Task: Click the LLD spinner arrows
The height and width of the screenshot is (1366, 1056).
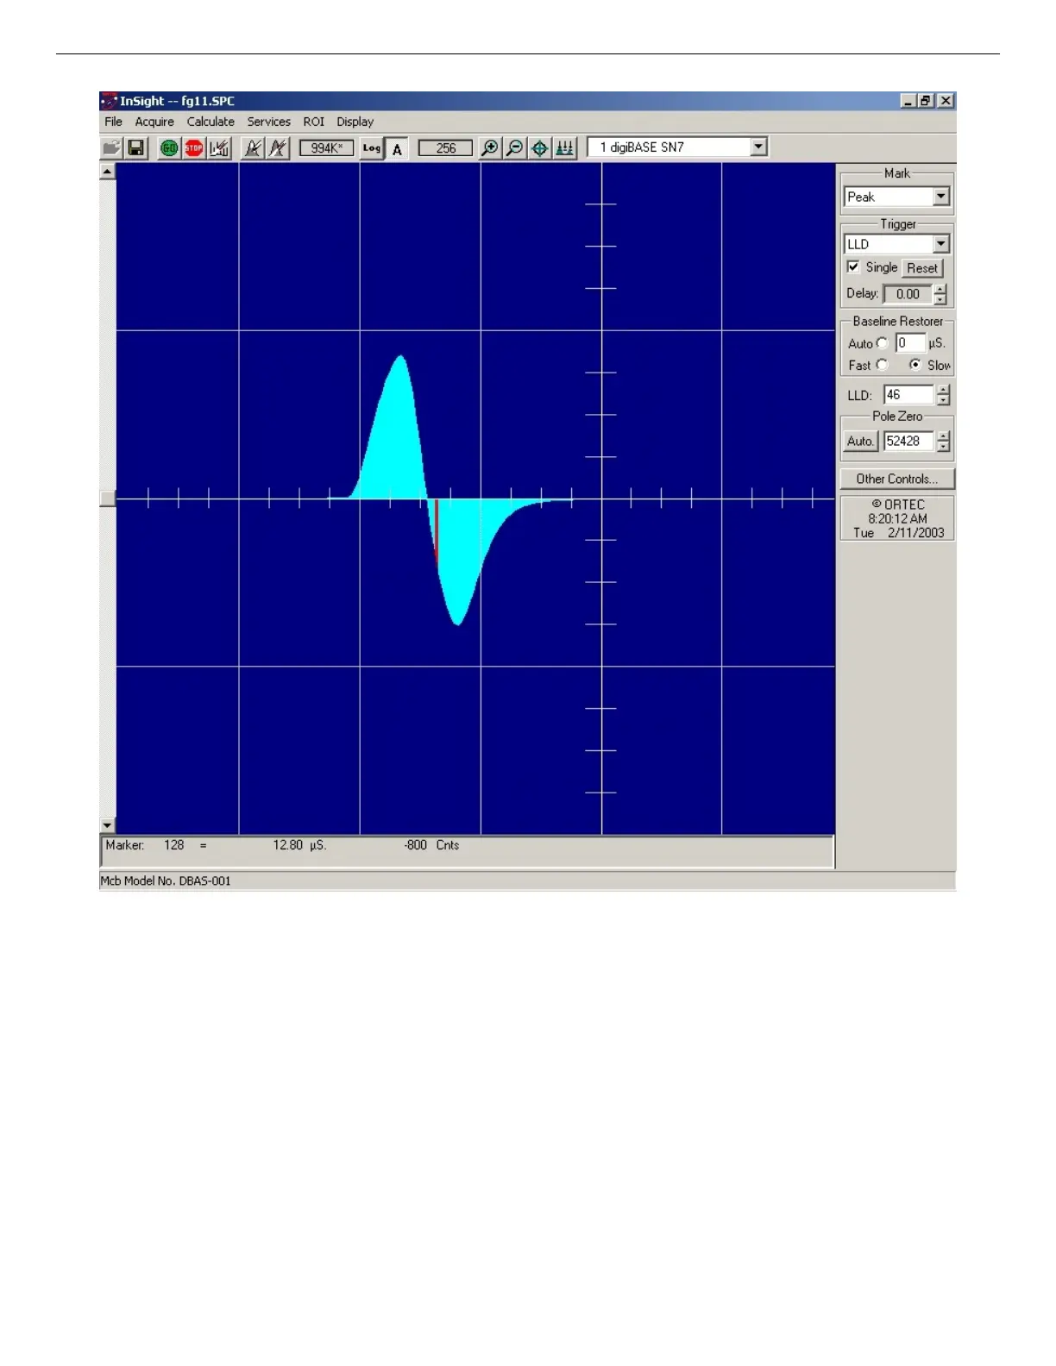Action: (x=944, y=395)
